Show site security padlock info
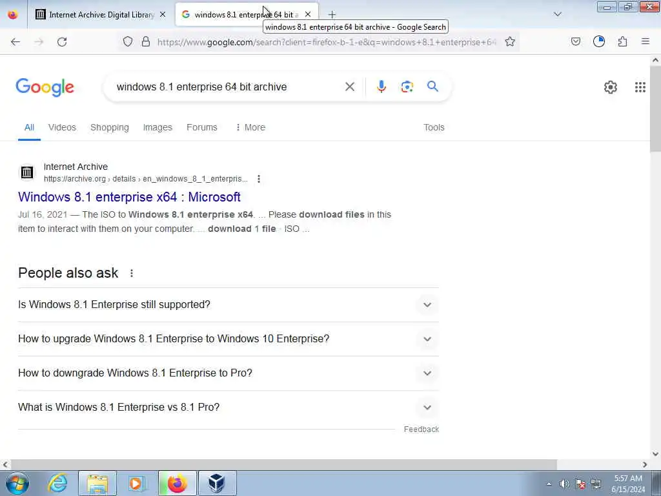 pos(146,42)
